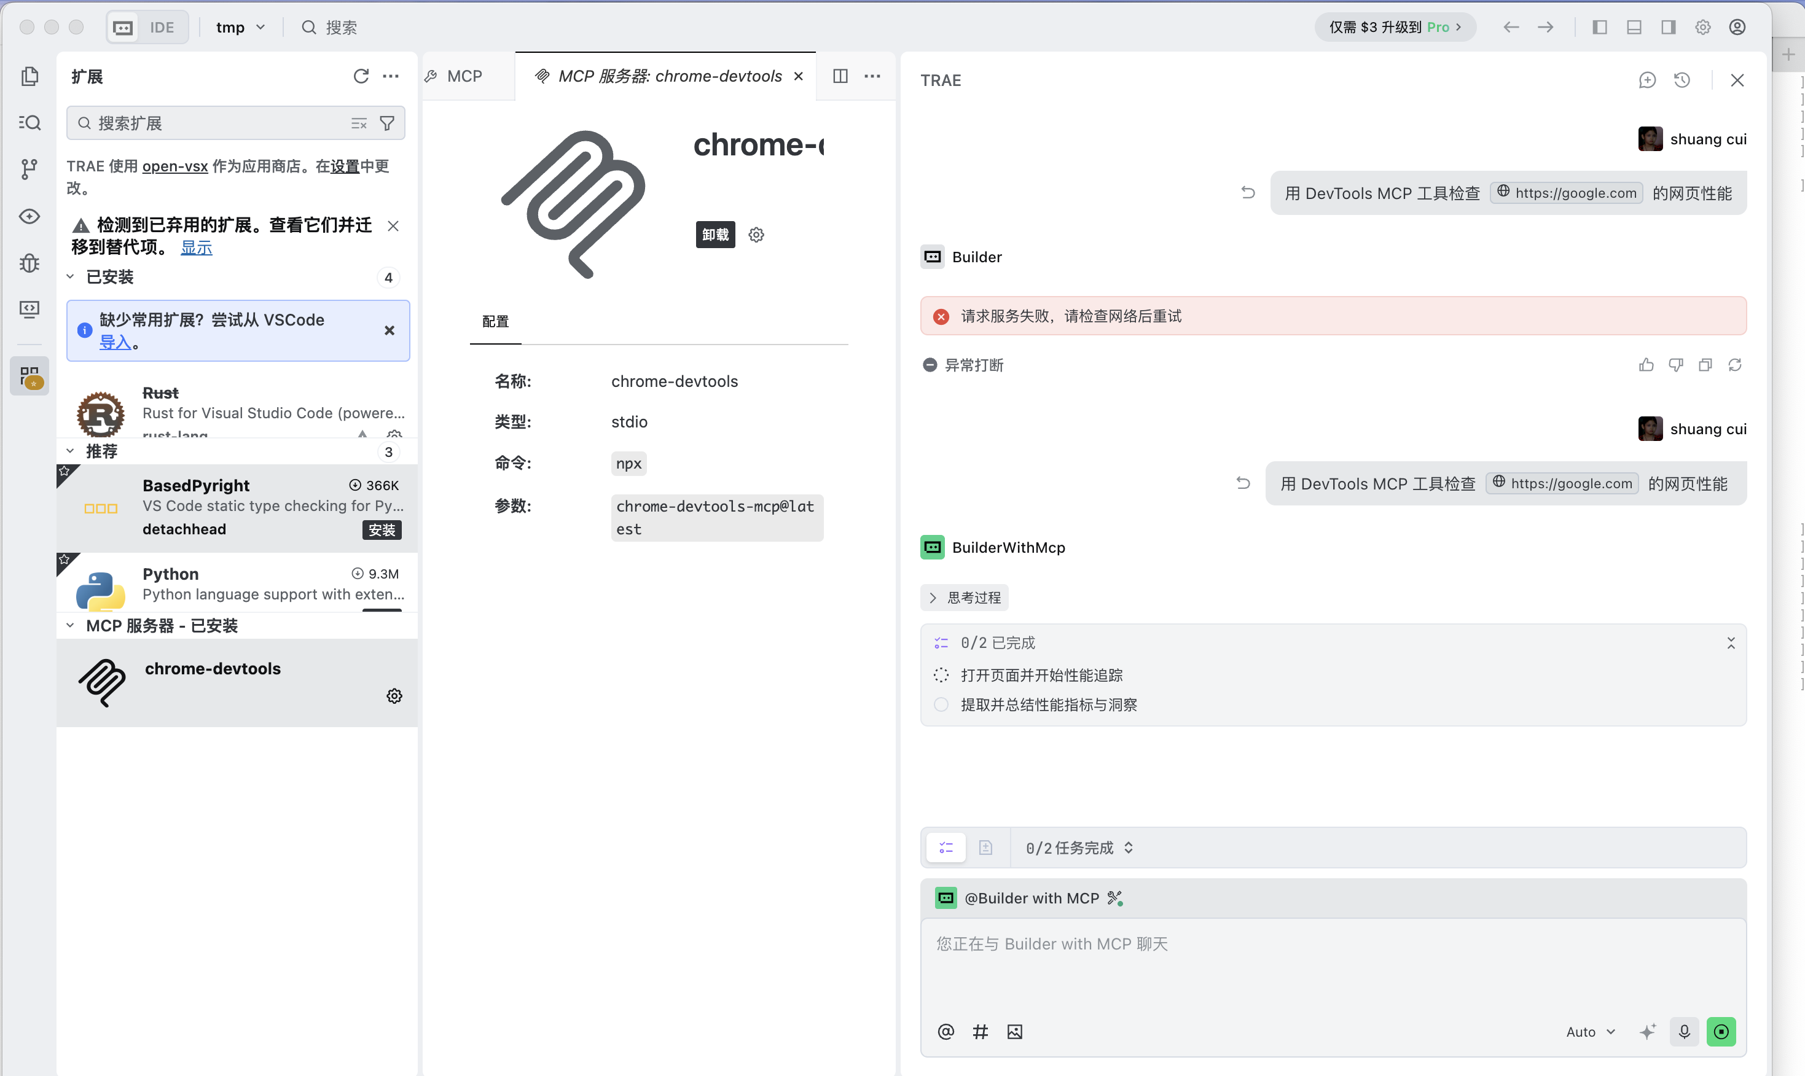This screenshot has height=1076, width=1805.
Task: Click the filter extensions funnel icon
Action: point(387,123)
